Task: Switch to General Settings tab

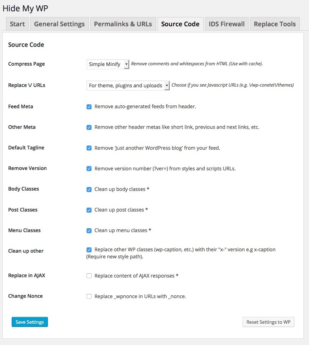Action: [x=59, y=24]
